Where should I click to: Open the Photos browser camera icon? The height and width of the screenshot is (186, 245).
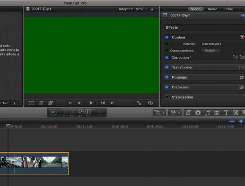[x=198, y=113]
